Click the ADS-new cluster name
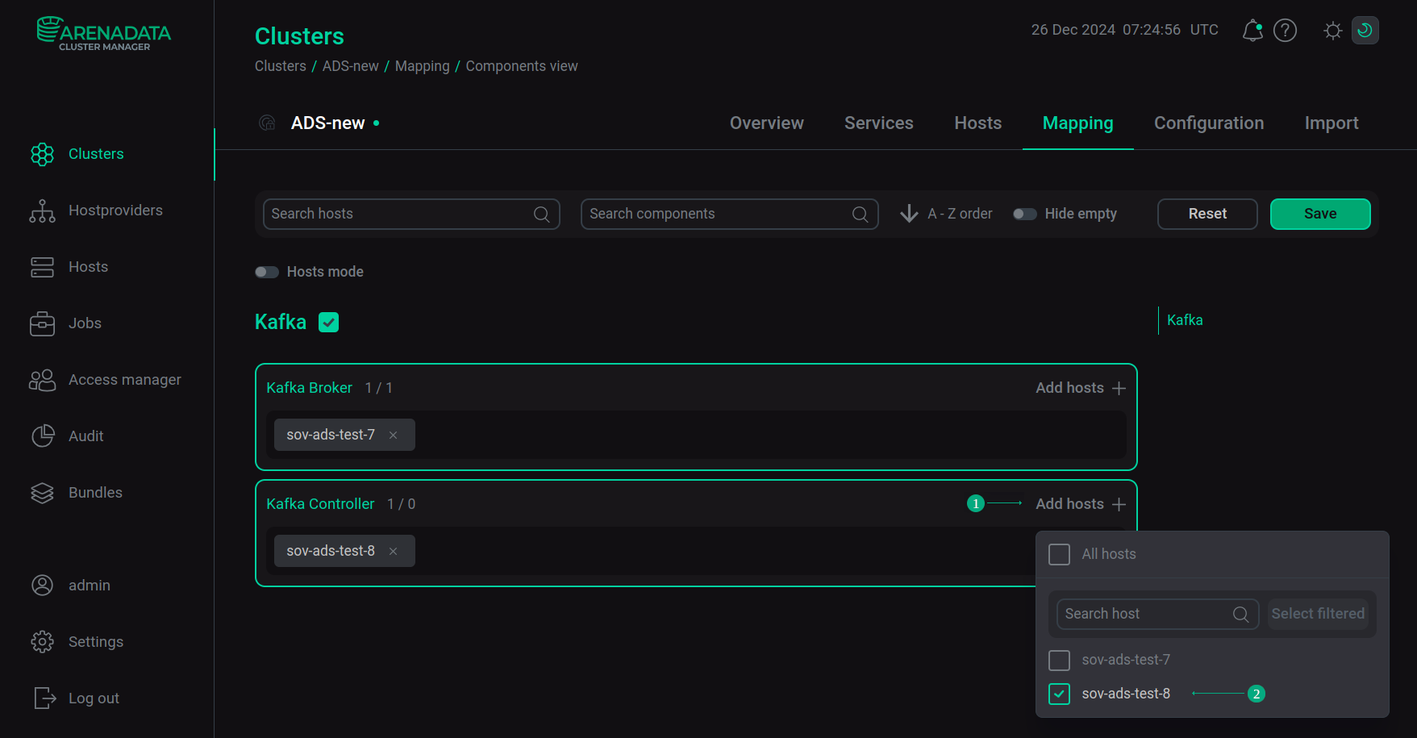This screenshot has width=1417, height=738. [x=328, y=123]
